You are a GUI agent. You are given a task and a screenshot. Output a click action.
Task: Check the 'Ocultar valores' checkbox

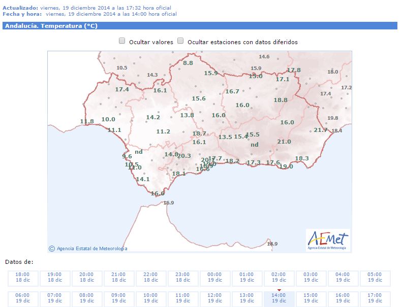click(122, 41)
